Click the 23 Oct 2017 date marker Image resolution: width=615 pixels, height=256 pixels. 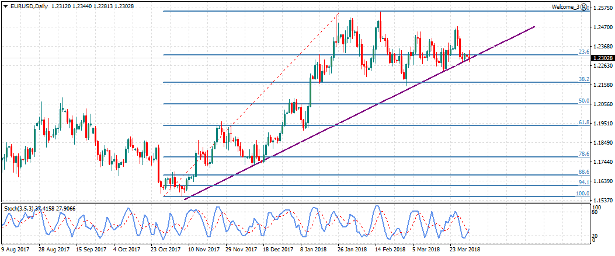pos(165,250)
